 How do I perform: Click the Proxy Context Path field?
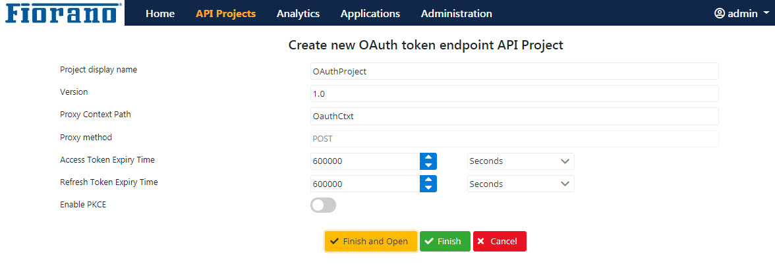[515, 117]
